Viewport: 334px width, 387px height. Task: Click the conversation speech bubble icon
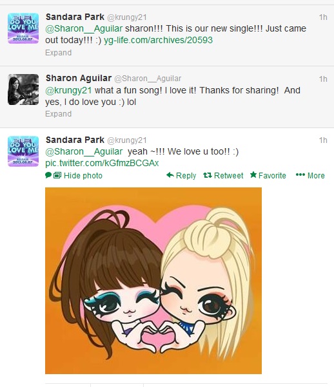click(x=48, y=175)
